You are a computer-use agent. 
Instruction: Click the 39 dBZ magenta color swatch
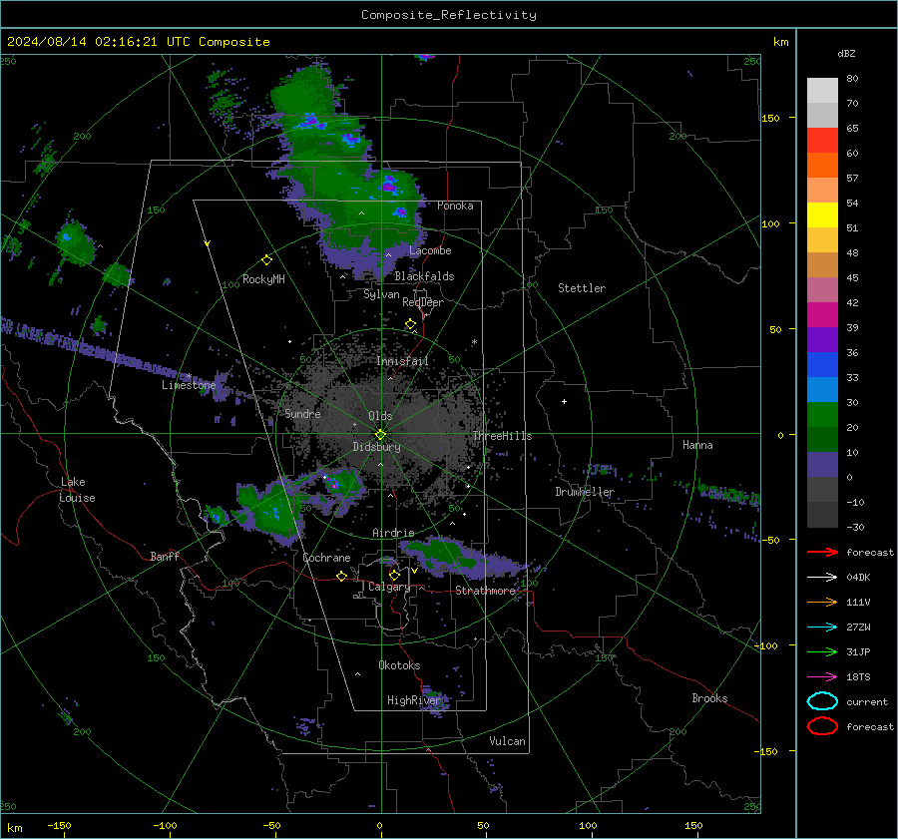coord(822,314)
